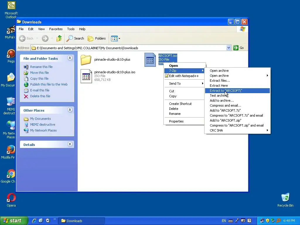Open the Search pane
This screenshot has height=225, width=300.
[75, 38]
